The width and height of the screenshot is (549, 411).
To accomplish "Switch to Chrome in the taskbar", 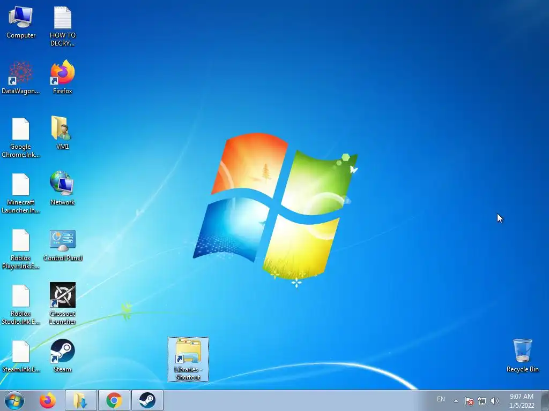I will tap(114, 400).
